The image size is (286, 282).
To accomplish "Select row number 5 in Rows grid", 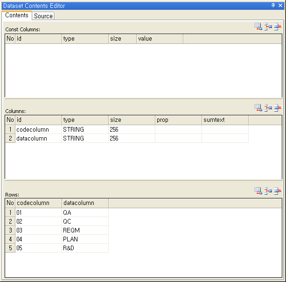I will tap(10, 248).
